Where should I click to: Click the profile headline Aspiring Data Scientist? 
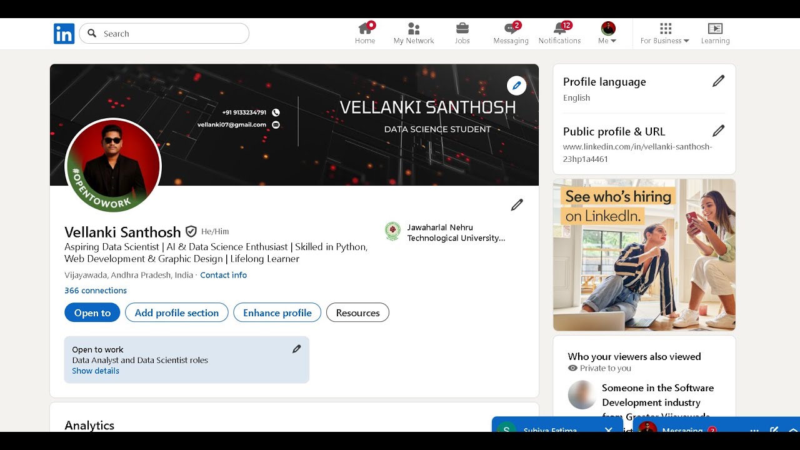click(x=216, y=252)
